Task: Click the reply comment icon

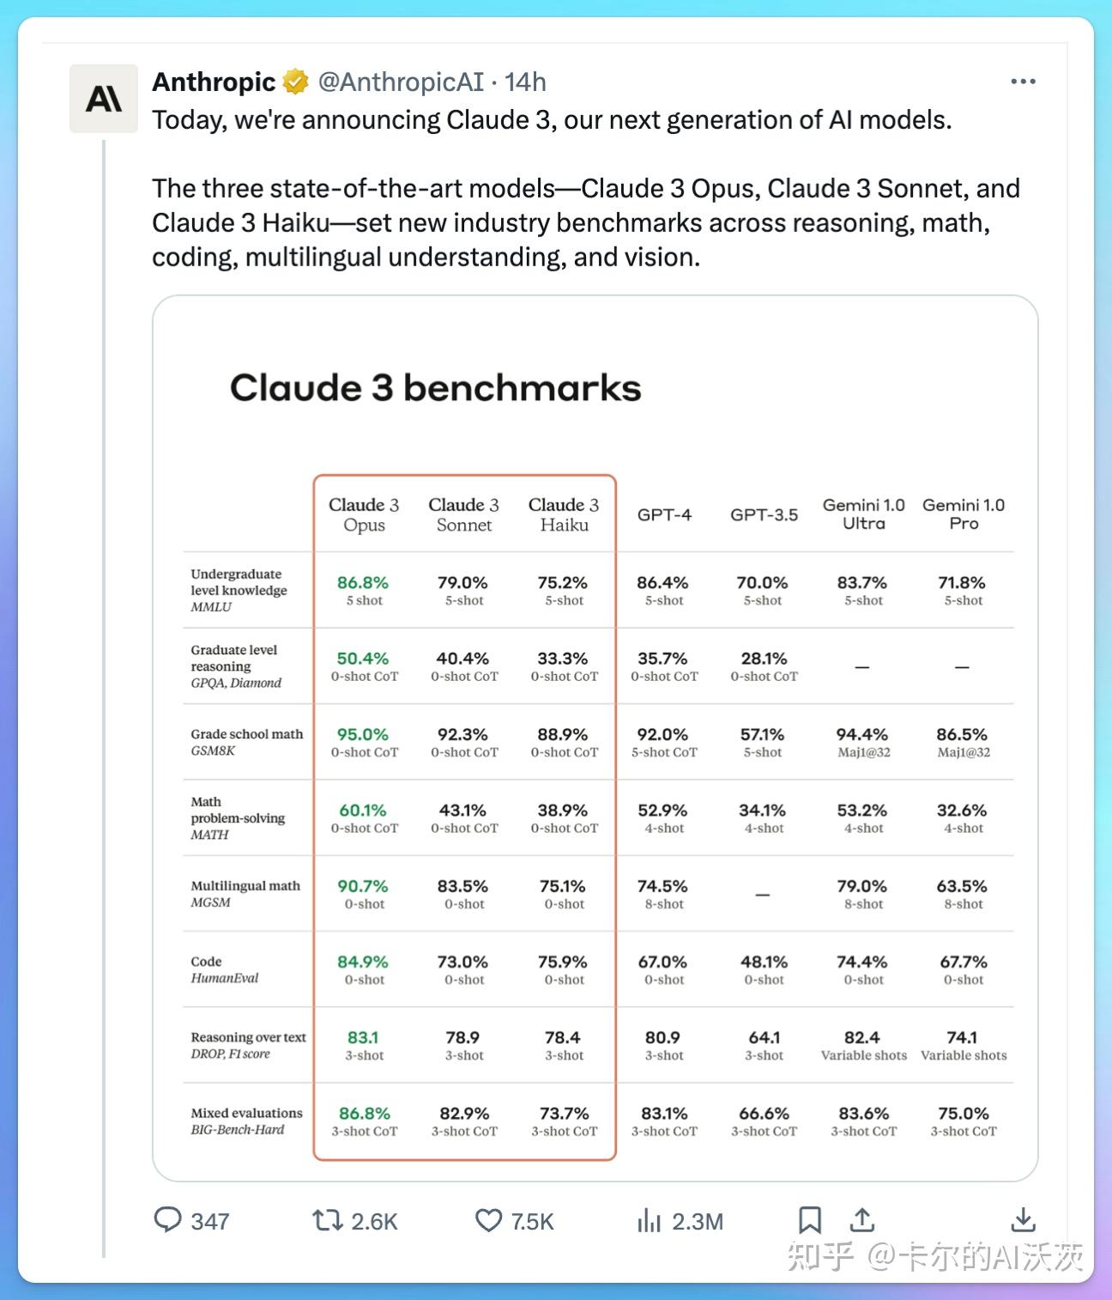Action: pos(167,1220)
